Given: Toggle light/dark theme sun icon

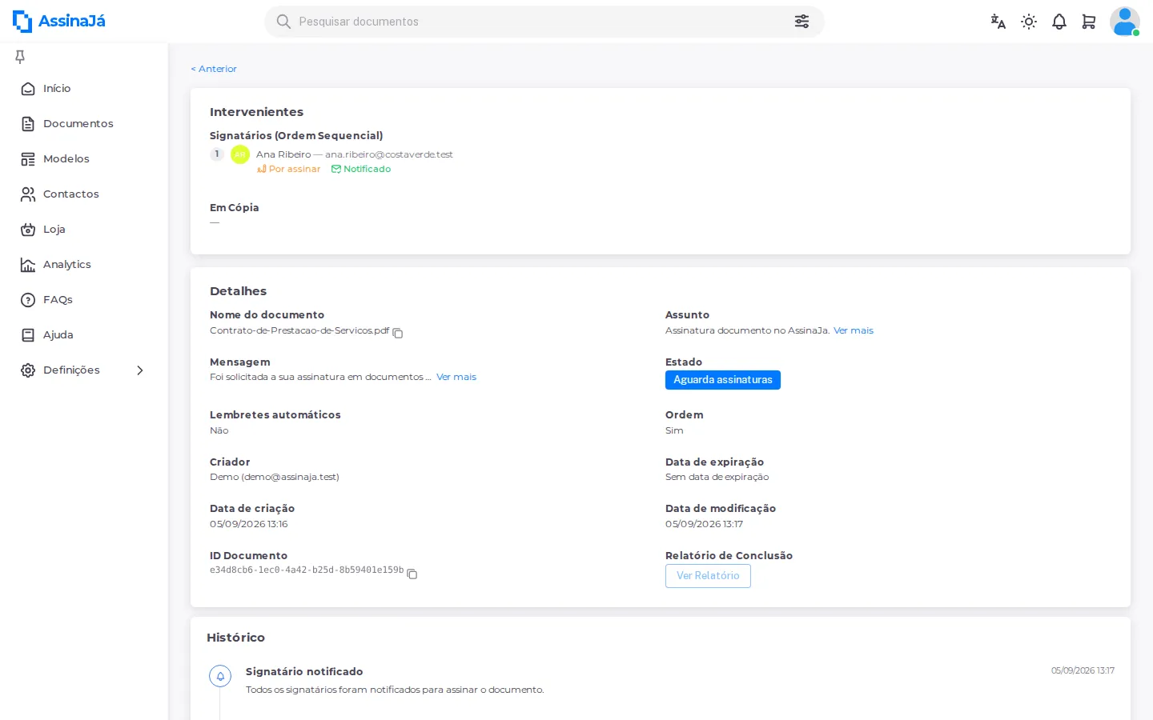Looking at the screenshot, I should pyautogui.click(x=1029, y=22).
